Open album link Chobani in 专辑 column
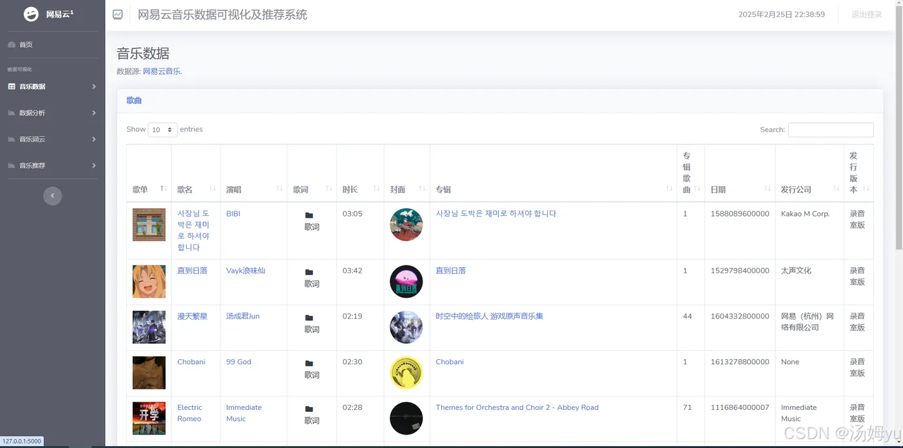 click(x=450, y=362)
